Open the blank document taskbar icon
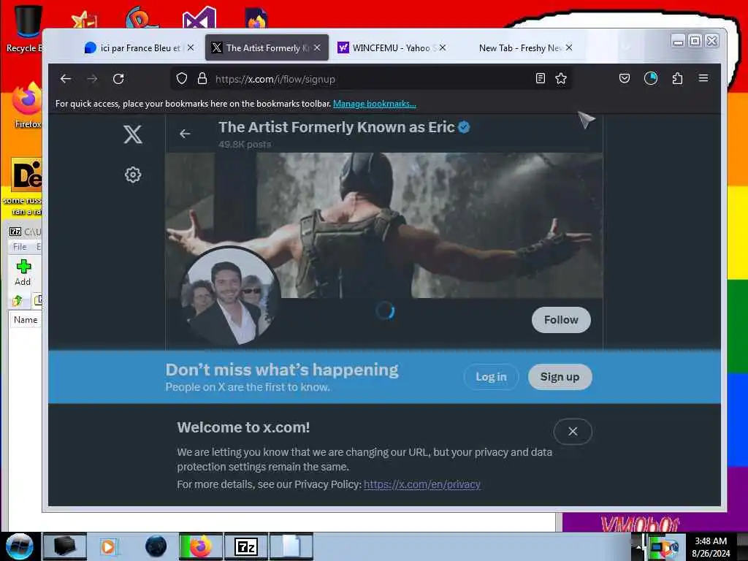Image resolution: width=748 pixels, height=561 pixels. pyautogui.click(x=291, y=546)
